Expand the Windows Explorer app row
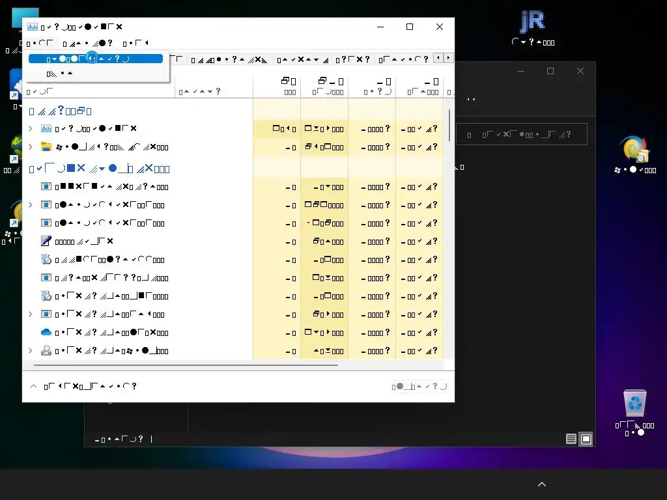 pyautogui.click(x=31, y=146)
